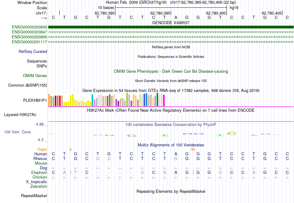Image resolution: width=294 pixels, height=203 pixels.
Task: Click the Human species label
Action: (41, 154)
